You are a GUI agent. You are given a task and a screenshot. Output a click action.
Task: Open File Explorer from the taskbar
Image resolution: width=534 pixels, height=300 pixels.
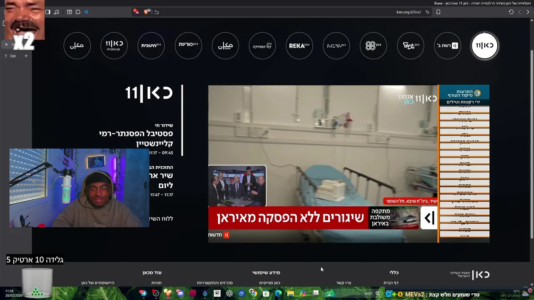pyautogui.click(x=290, y=293)
